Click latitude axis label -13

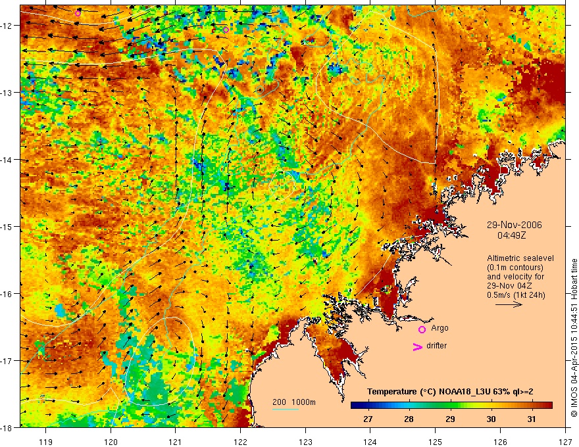pos(7,93)
